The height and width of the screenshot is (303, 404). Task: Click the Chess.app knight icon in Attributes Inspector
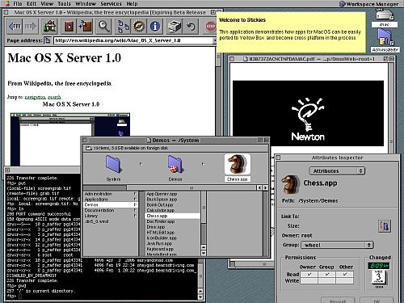pos(290,184)
